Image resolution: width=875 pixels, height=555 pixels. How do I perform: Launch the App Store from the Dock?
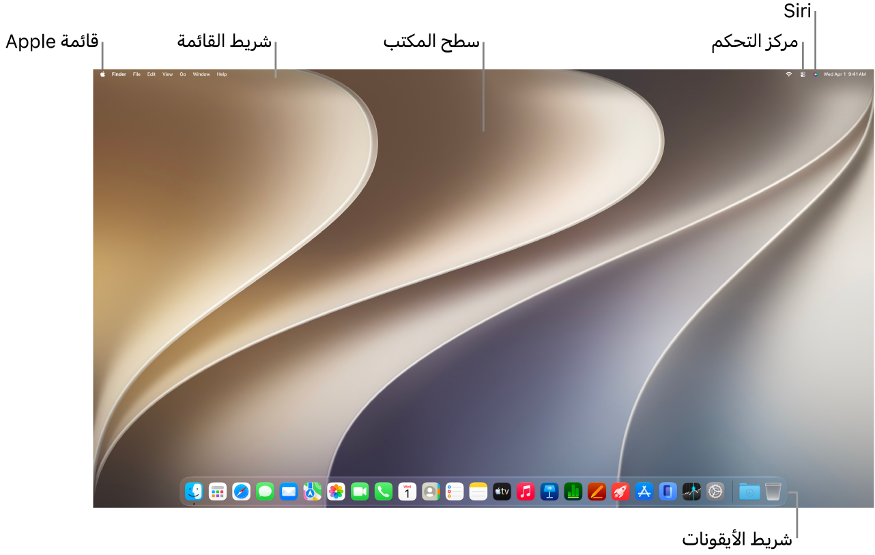(644, 491)
